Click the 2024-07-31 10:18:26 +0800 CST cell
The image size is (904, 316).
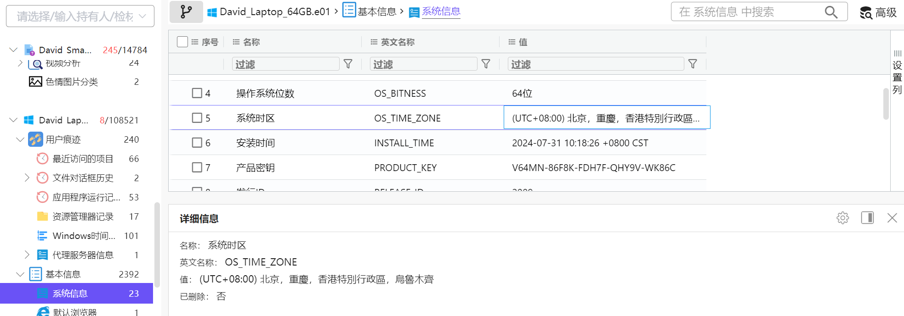tap(580, 143)
